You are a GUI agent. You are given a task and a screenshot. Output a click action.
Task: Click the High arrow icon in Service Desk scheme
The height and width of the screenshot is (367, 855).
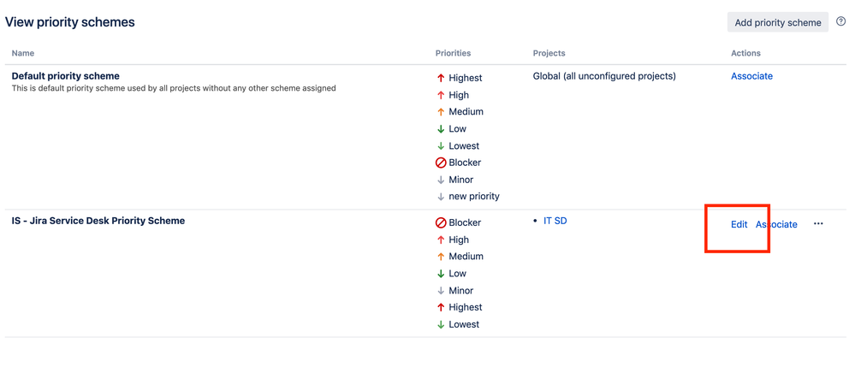coord(441,240)
